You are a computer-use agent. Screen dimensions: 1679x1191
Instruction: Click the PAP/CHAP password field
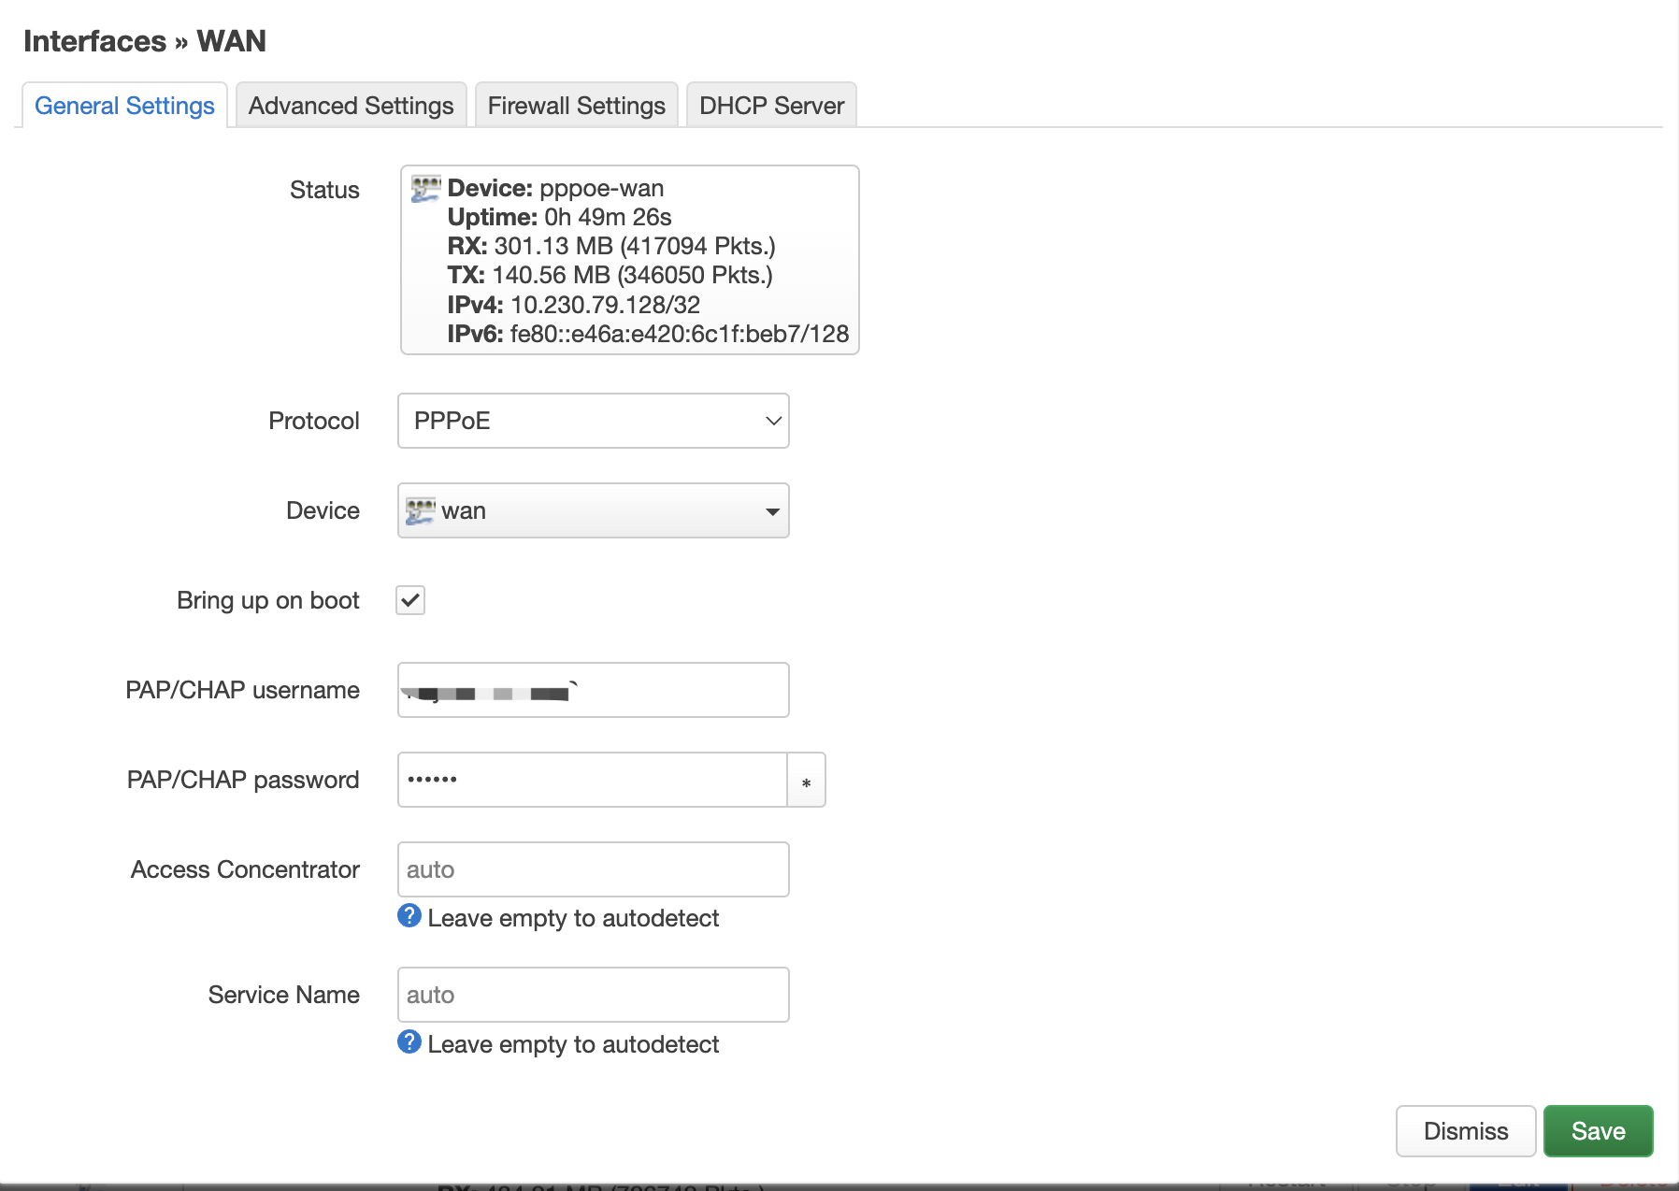593,779
